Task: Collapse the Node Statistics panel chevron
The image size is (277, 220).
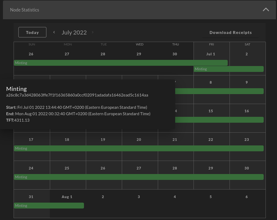Action: click(x=266, y=10)
